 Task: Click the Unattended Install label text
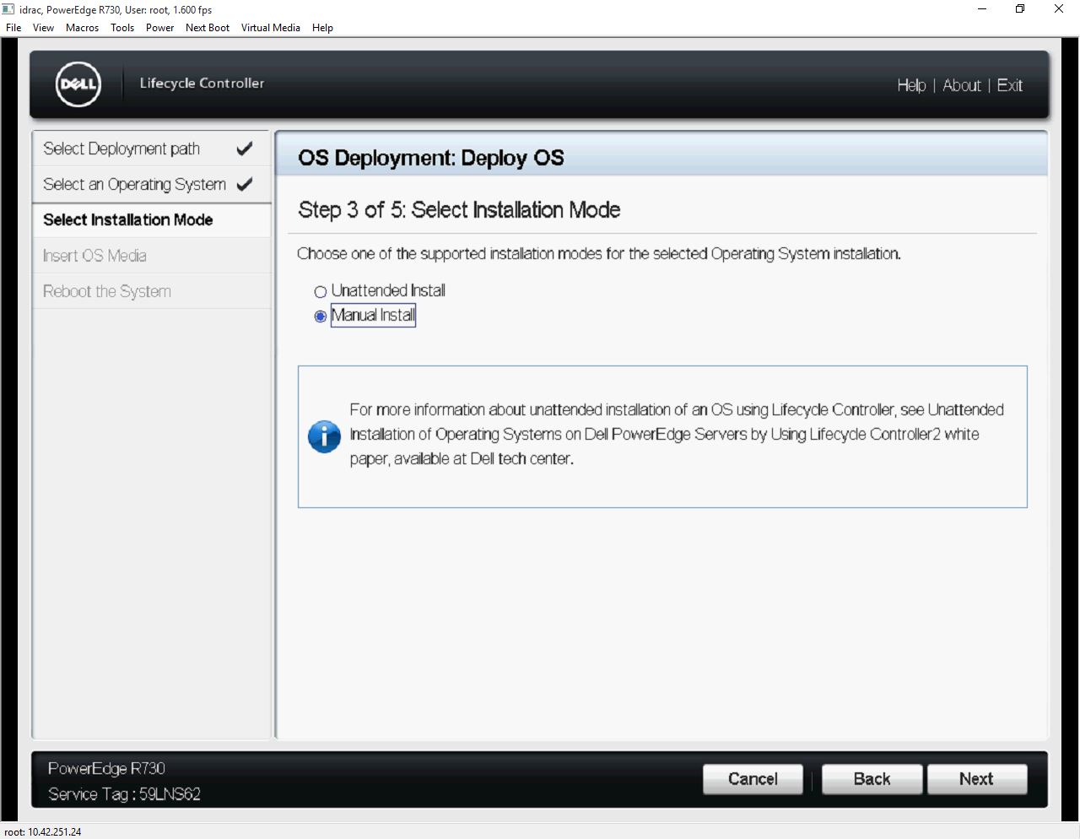coord(388,290)
